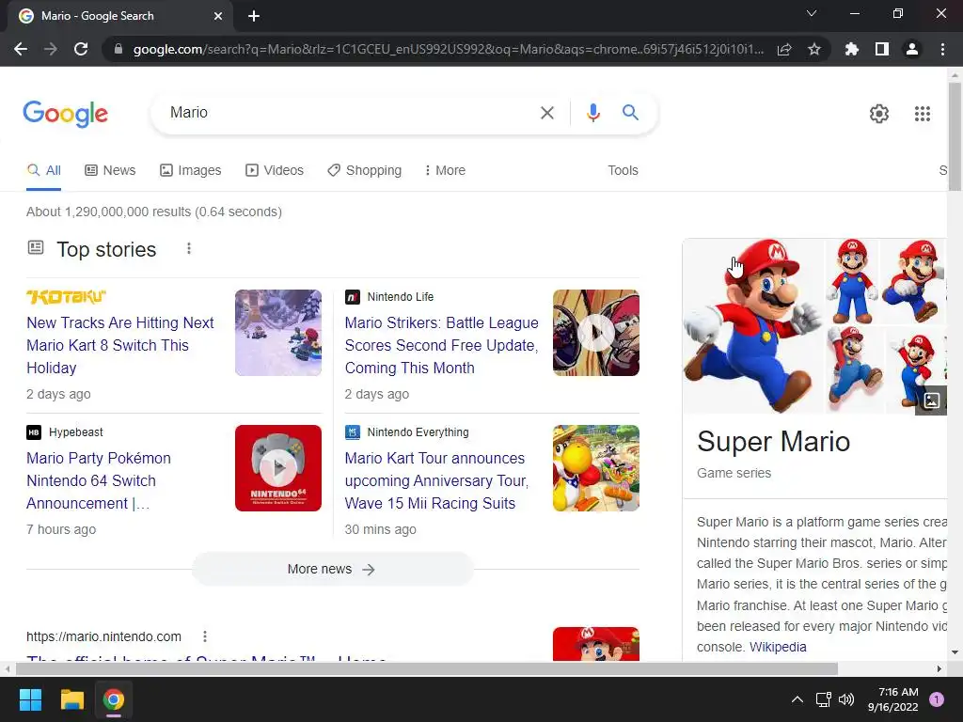Open the Wikipedia link in the knowledge panel
The height and width of the screenshot is (722, 963).
778,647
